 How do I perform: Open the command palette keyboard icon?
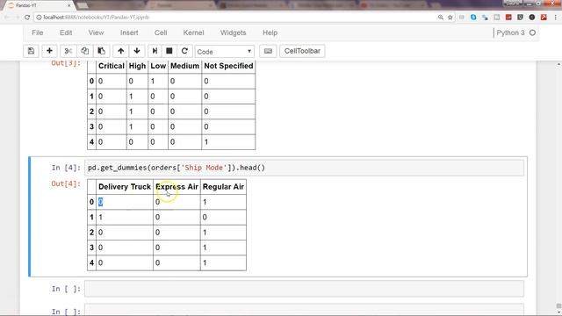(x=268, y=51)
